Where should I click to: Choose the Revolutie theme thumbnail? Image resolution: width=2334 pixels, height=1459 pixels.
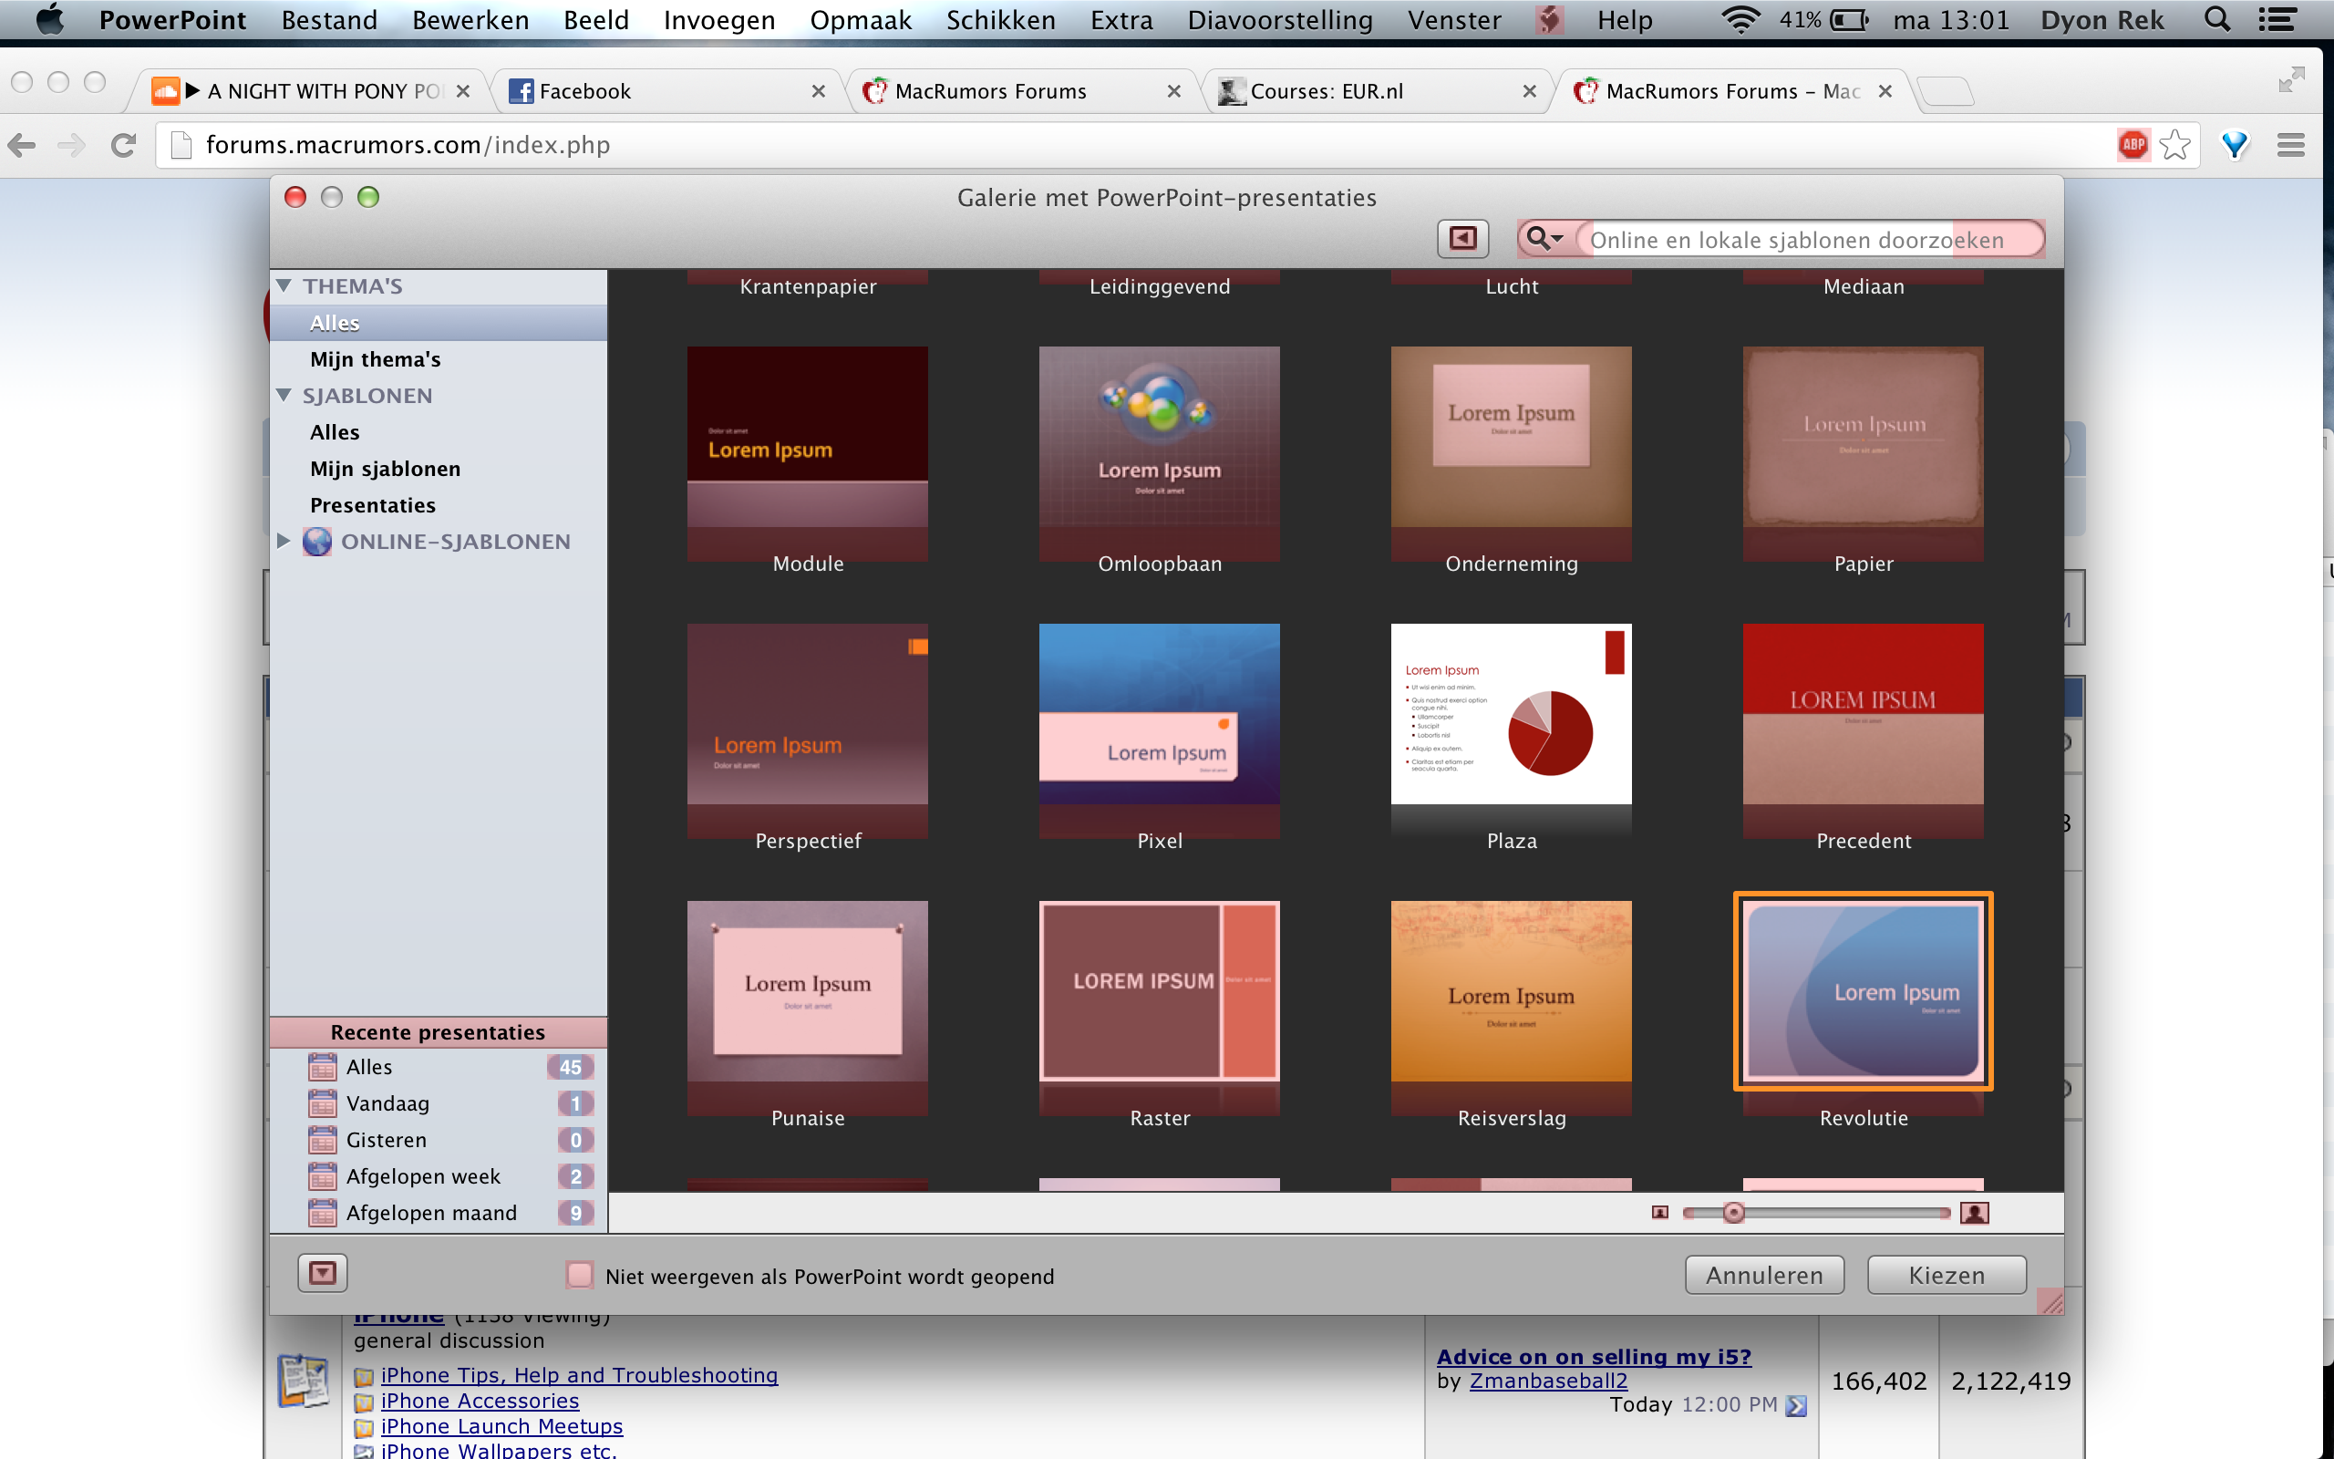(1864, 991)
